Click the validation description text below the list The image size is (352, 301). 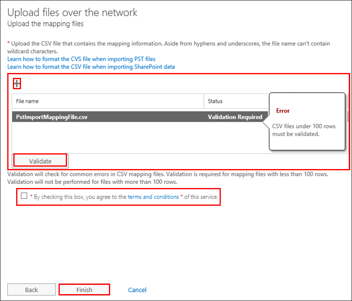(168, 178)
